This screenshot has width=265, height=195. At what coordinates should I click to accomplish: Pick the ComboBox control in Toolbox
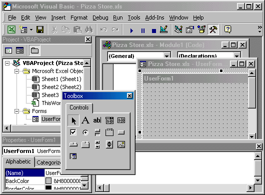109,120
